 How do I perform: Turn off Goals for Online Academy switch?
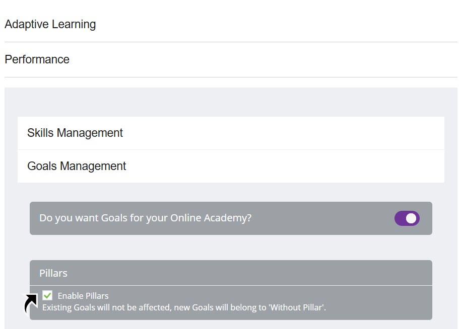click(x=407, y=218)
